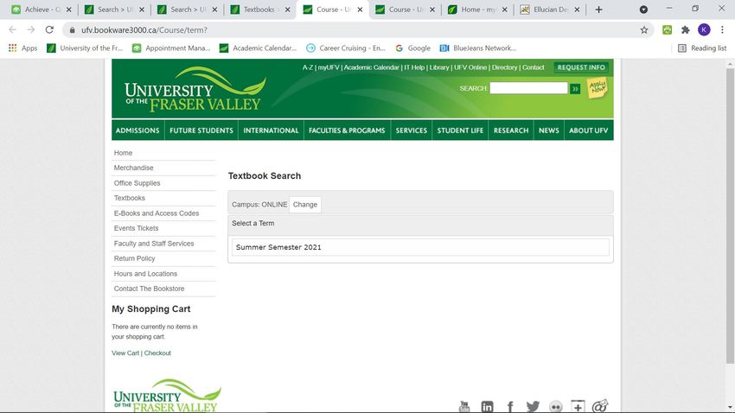
Task: Go back with the browser back arrow
Action: click(13, 30)
